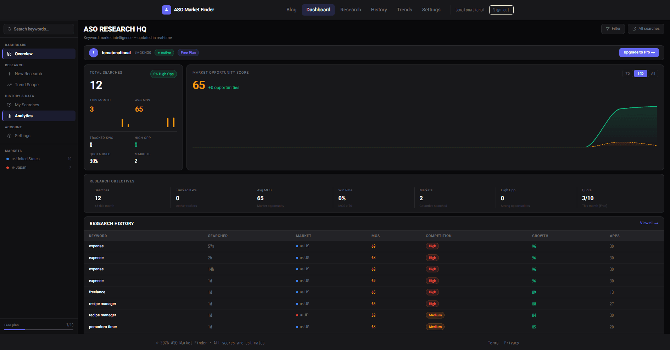This screenshot has width=670, height=350.
Task: Click the tomatonational username in header
Action: click(x=470, y=10)
